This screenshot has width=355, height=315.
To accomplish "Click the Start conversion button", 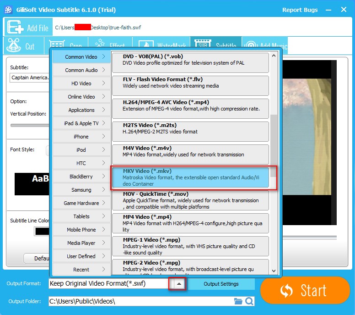I will [x=305, y=290].
